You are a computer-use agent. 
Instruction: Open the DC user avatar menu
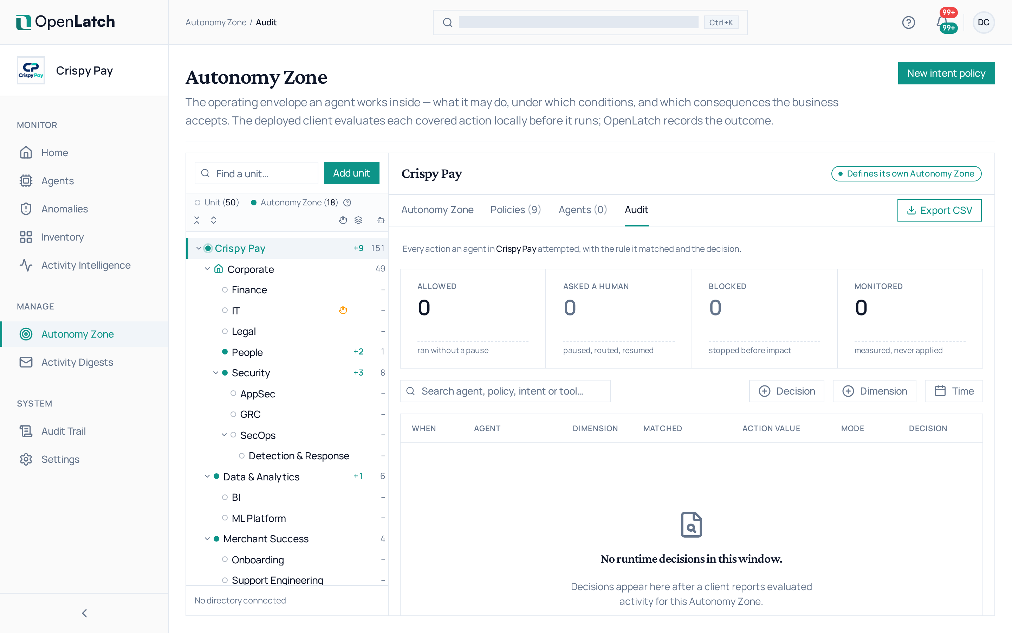click(x=983, y=22)
